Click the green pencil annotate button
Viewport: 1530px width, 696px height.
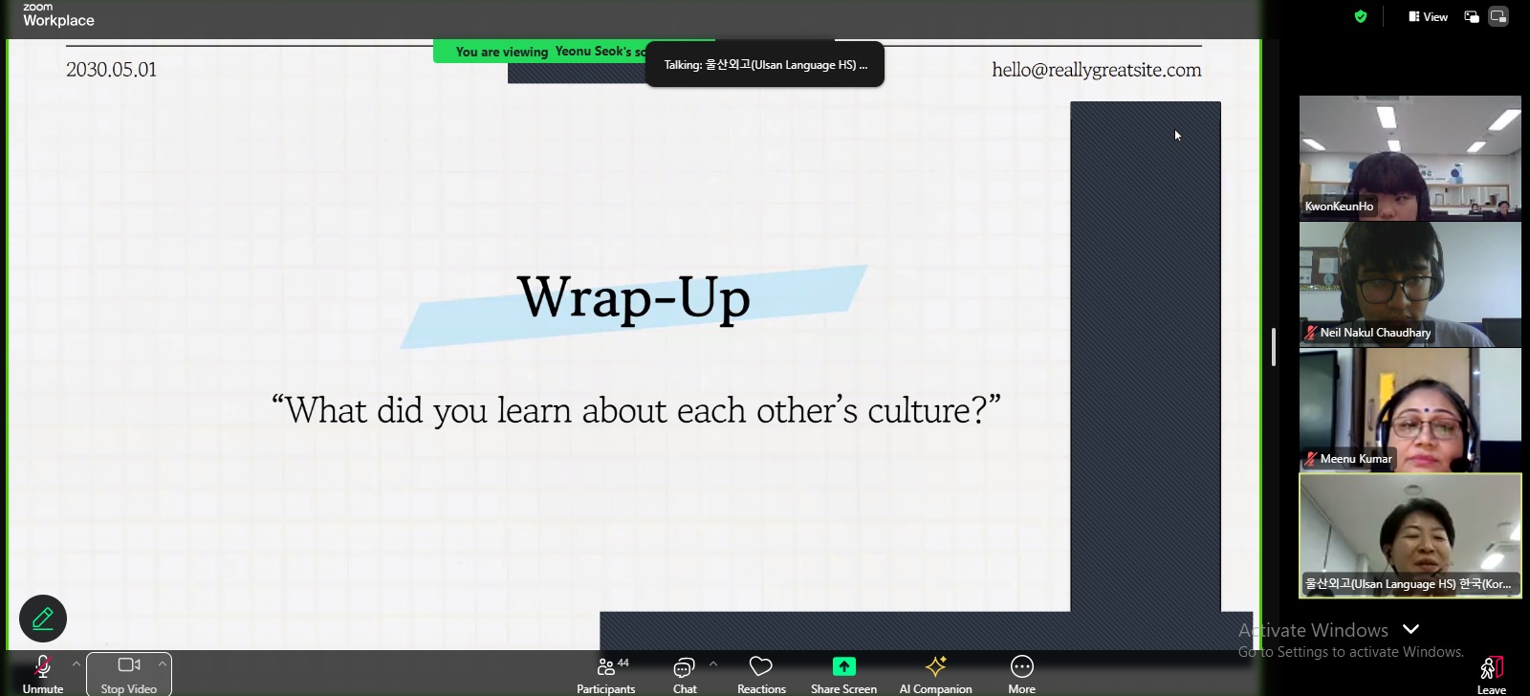pos(43,619)
